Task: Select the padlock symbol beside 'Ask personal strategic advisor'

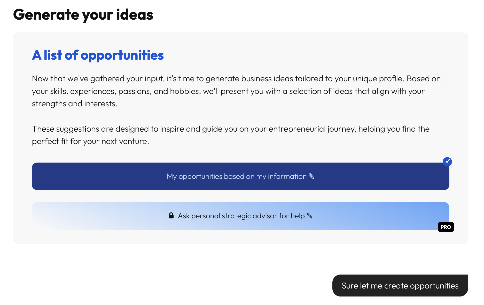Action: [171, 215]
